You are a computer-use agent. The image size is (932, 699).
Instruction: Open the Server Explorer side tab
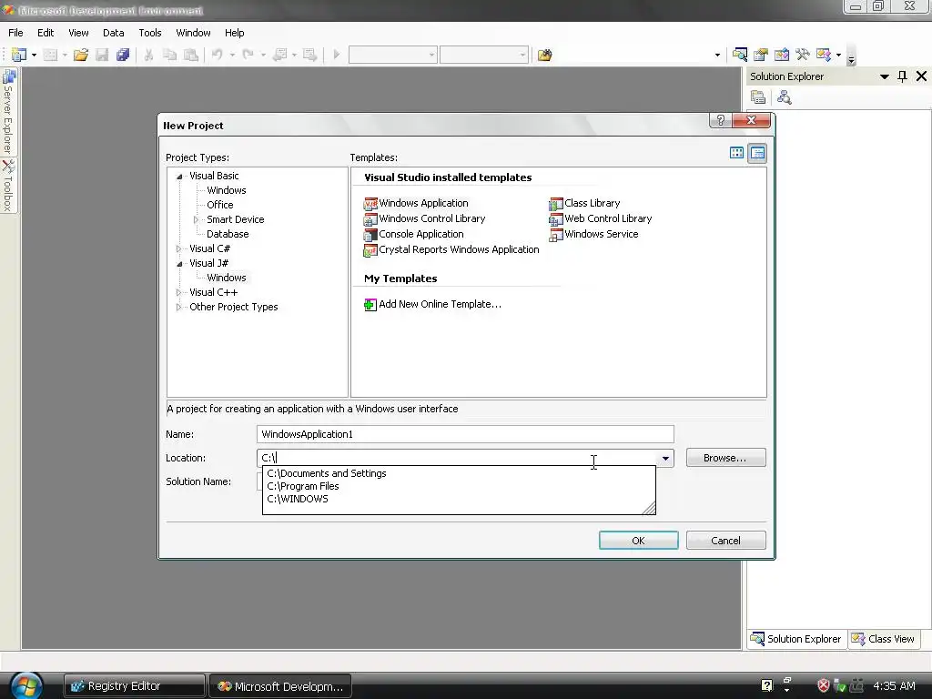[x=8, y=111]
